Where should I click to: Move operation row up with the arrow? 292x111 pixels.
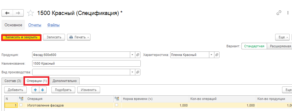coord(35,90)
